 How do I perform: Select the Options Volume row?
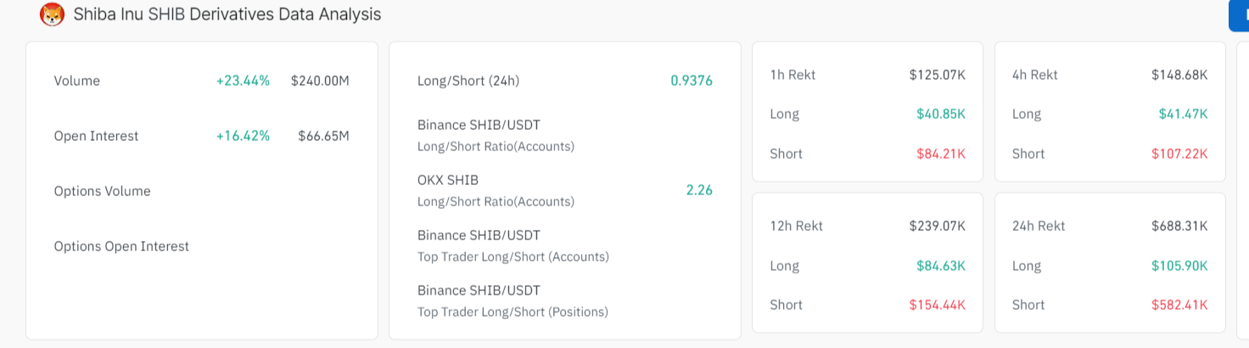click(202, 191)
